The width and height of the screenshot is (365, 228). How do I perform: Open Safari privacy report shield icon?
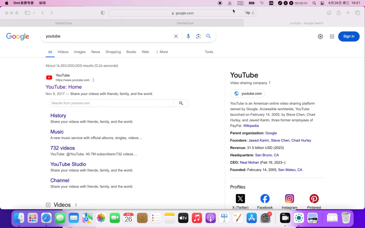103,13
